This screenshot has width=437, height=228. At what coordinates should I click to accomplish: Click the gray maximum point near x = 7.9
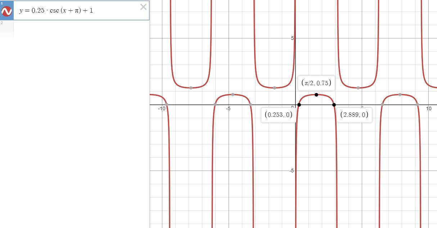[400, 95]
